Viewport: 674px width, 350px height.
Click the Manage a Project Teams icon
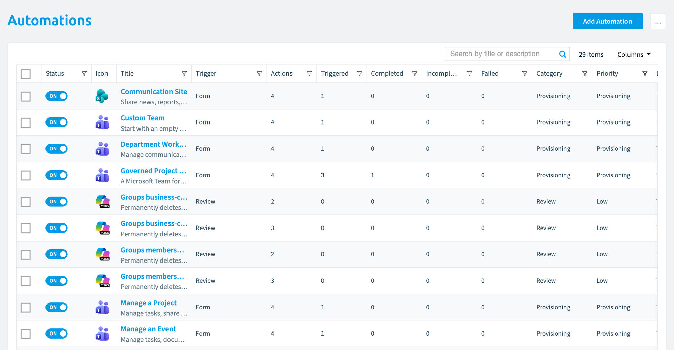(x=102, y=307)
